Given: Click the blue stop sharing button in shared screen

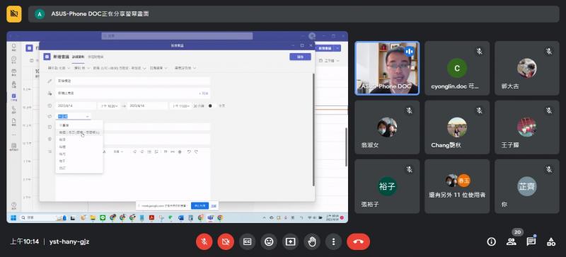Looking at the screenshot, I should click(200, 206).
